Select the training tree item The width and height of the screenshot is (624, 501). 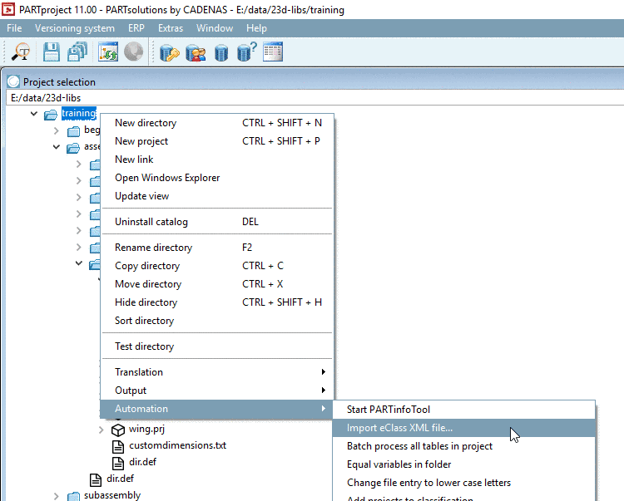tap(79, 113)
